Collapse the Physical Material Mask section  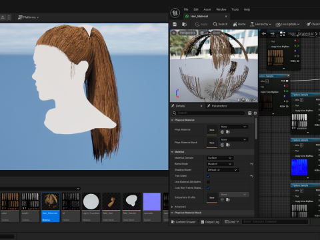click(x=172, y=213)
